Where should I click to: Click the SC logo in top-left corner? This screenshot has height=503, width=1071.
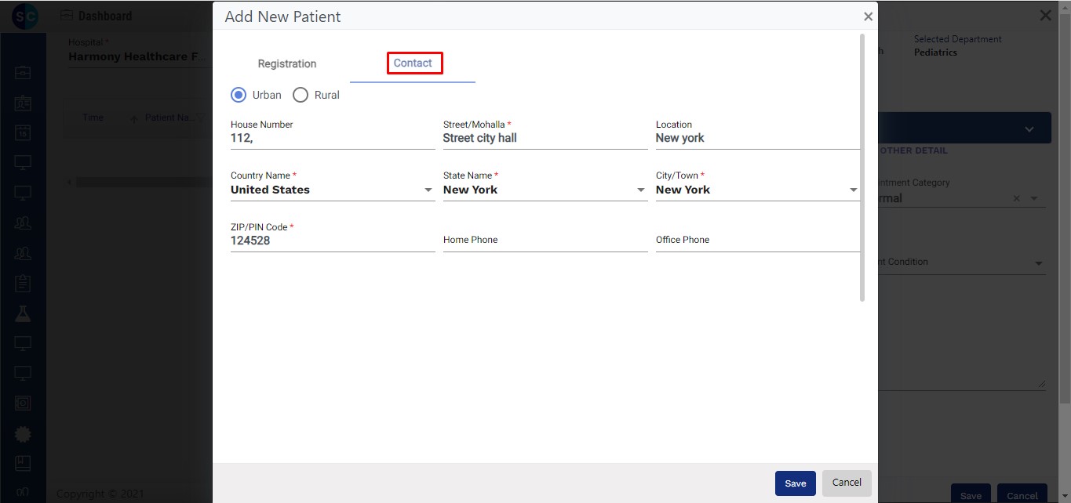pos(24,15)
